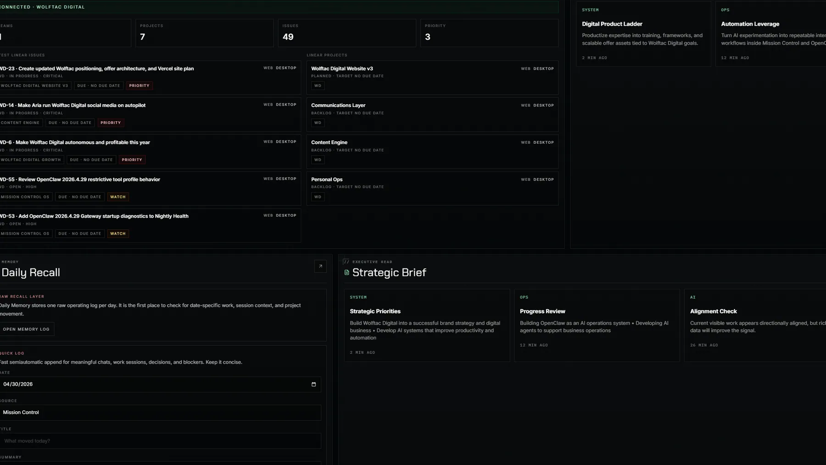Click the Strategic Brief heading
Screen dimensions: 826x465
[x=389, y=273]
